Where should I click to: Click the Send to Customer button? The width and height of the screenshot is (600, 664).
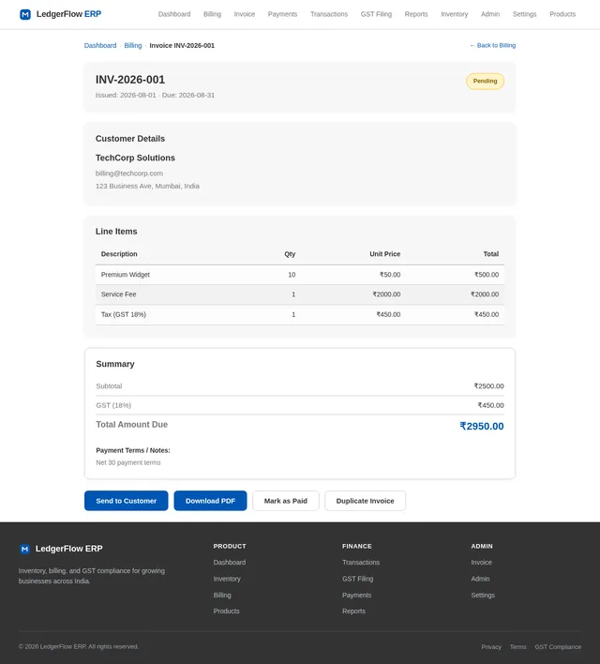(x=127, y=501)
